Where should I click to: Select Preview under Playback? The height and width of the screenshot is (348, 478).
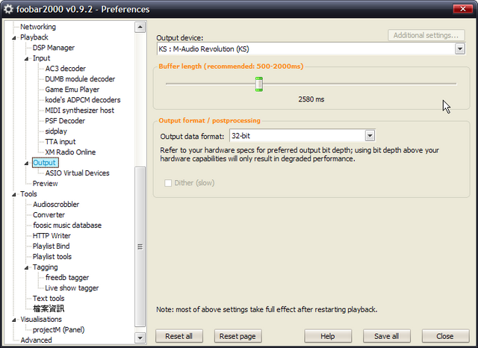(x=45, y=184)
